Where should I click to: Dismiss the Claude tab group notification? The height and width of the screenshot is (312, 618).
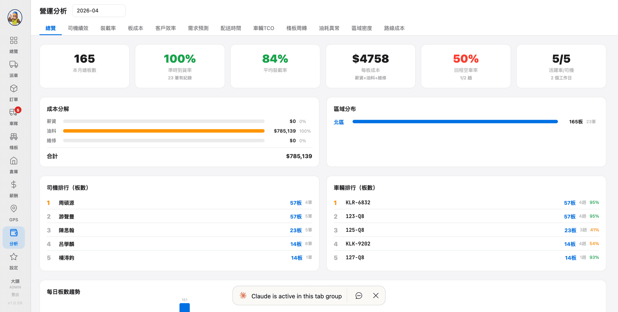[x=375, y=296]
